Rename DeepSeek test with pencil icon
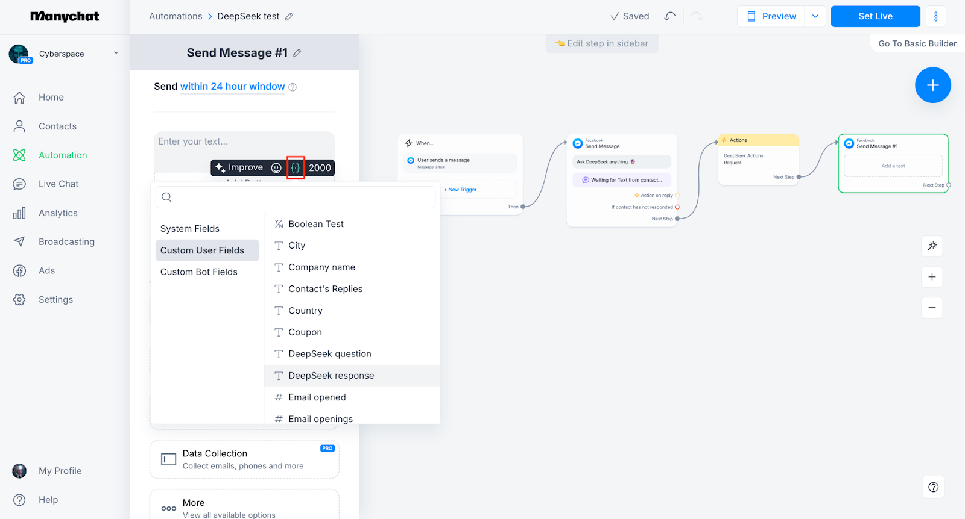The width and height of the screenshot is (965, 519). [289, 17]
